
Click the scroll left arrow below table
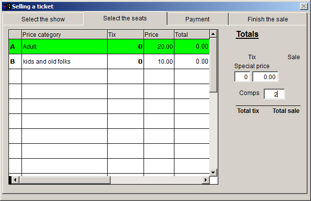pyautogui.click(x=15, y=180)
